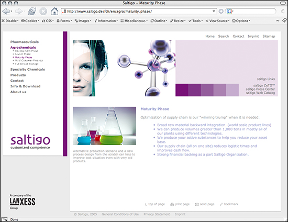Open Products in the sidebar navigation
The width and height of the screenshot is (288, 222).
pos(18,75)
